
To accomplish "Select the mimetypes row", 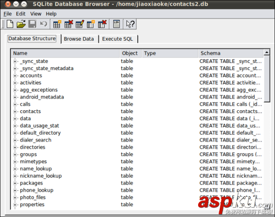I will [x=137, y=161].
